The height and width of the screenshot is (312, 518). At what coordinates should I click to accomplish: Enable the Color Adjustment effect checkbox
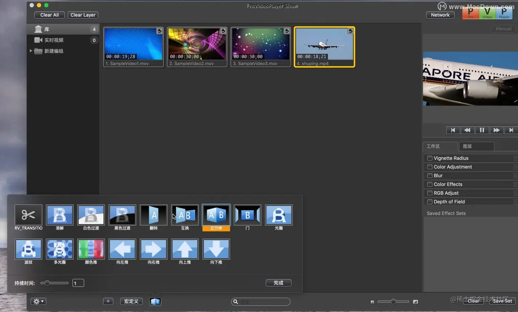pyautogui.click(x=430, y=167)
